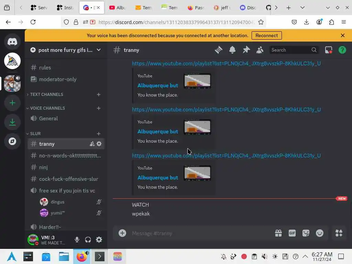Screen dimensions: 352x264
Task: Open Discord direct messages home icon
Action: [12, 42]
